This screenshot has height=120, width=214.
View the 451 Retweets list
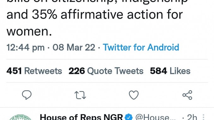[34, 71]
